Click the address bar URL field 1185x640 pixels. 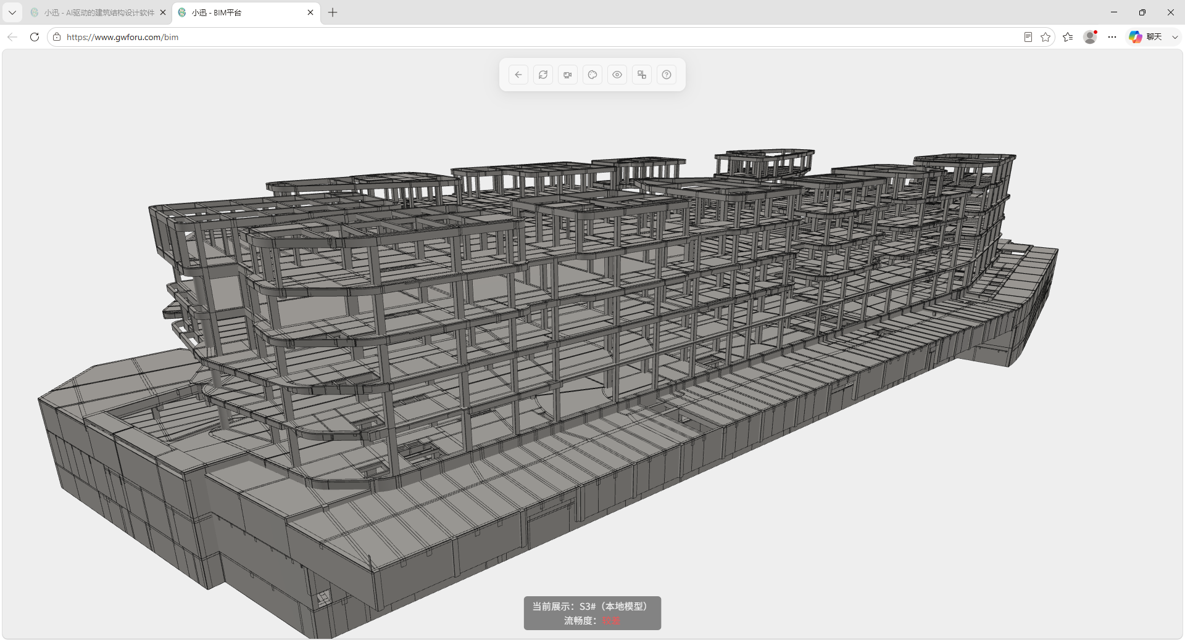(537, 37)
